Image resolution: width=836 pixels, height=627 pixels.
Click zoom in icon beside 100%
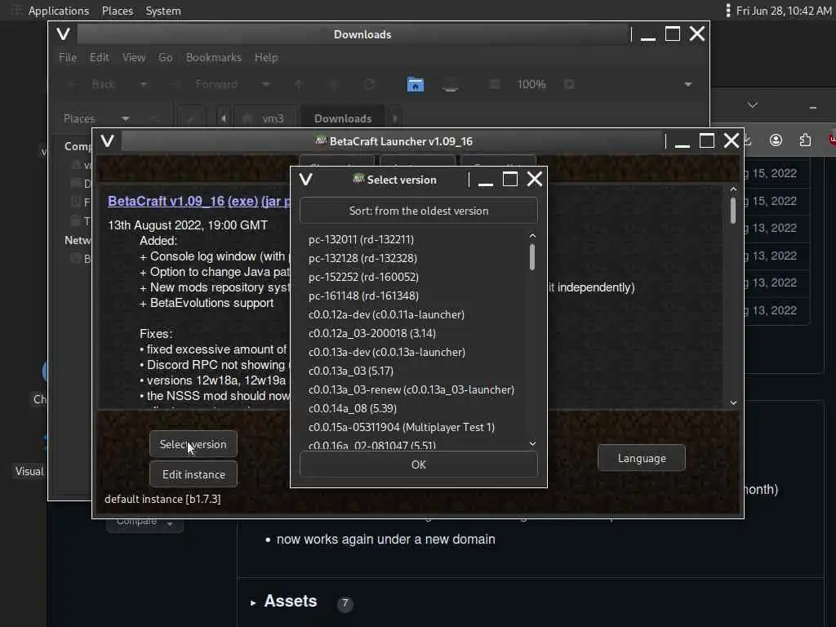[x=569, y=84]
